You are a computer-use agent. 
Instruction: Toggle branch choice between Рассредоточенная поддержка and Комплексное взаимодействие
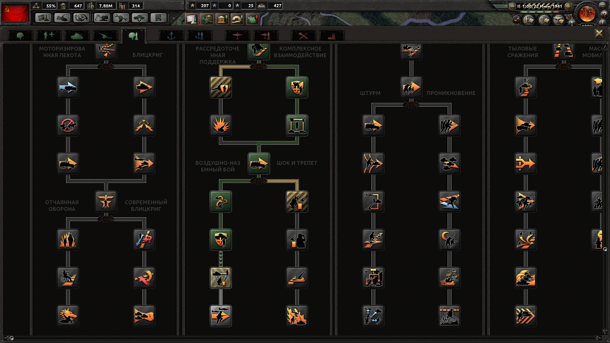coord(259,67)
